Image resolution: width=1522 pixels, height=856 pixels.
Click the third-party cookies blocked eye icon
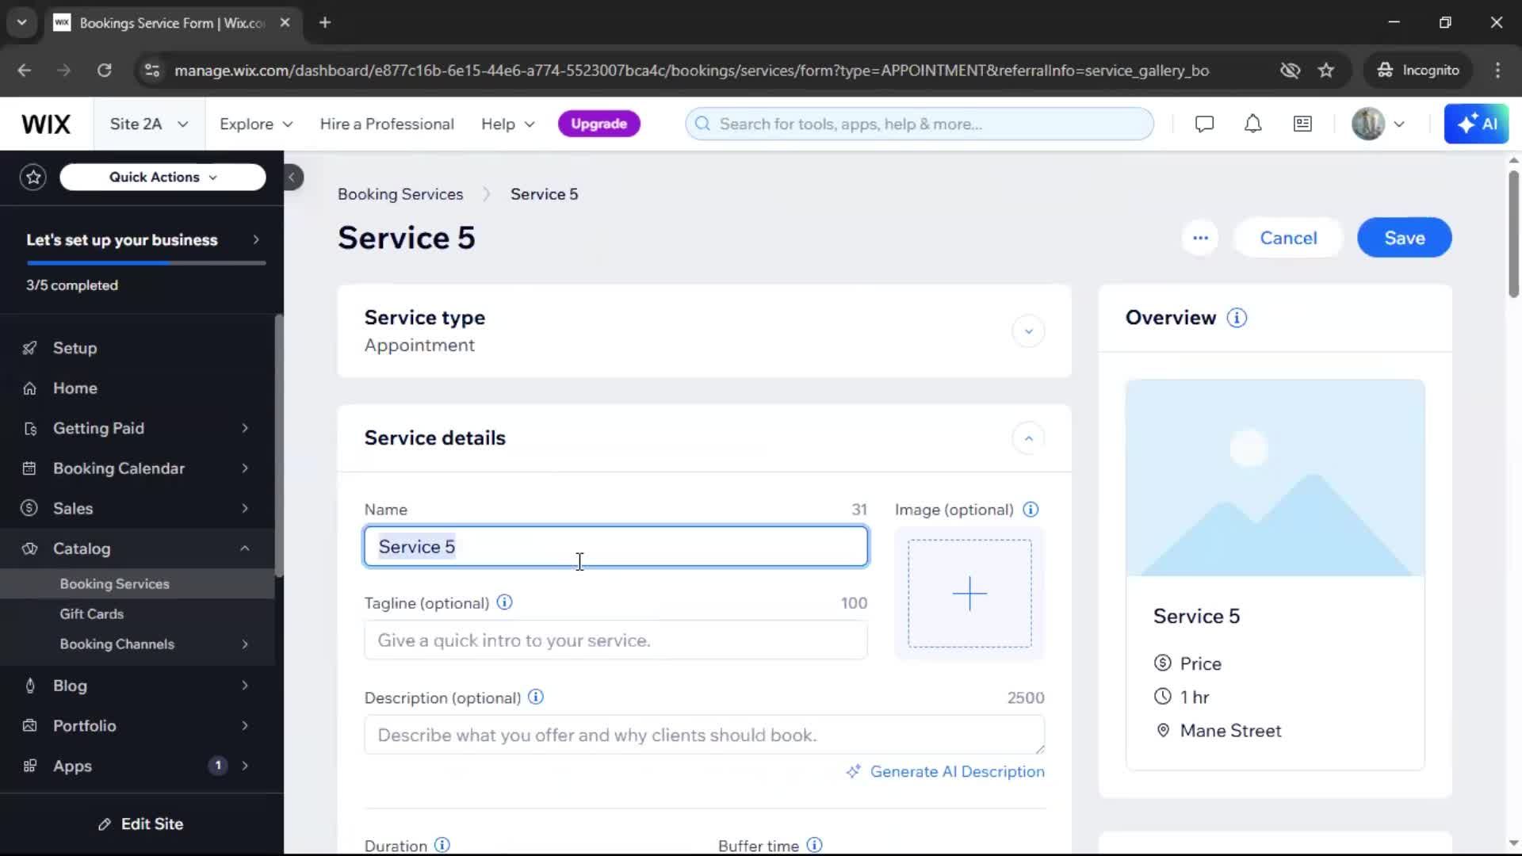[1290, 71]
